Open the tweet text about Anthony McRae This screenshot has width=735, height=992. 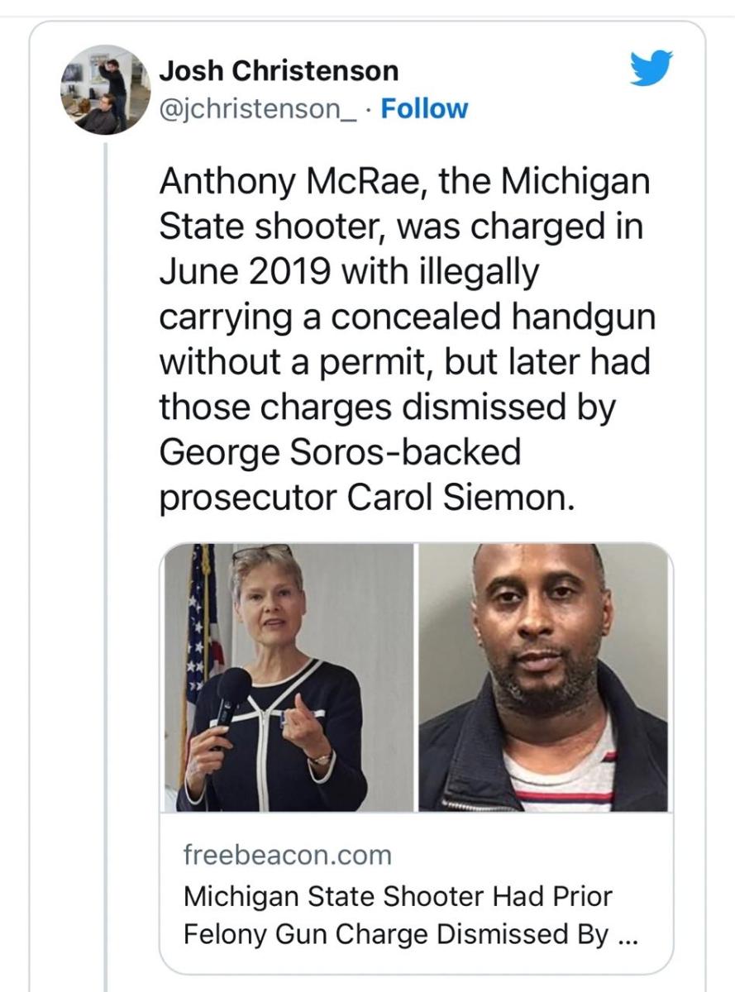[405, 339]
